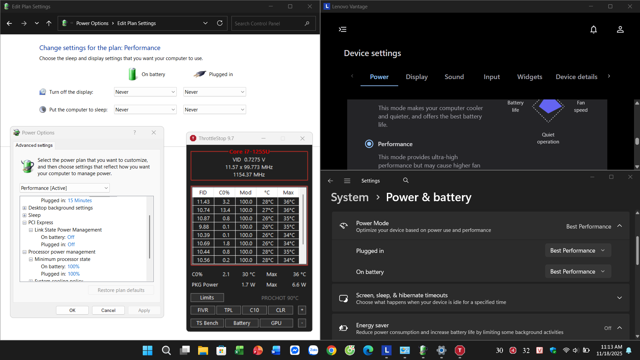Open 'Turn off the display' On battery dropdown
Viewport: 640px width, 360px height.
pos(145,92)
